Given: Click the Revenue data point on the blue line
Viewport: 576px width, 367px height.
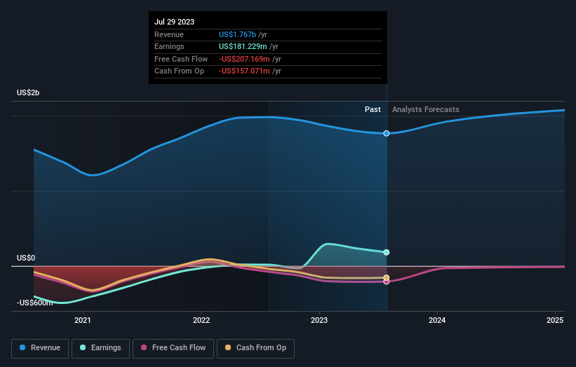Looking at the screenshot, I should click(387, 134).
